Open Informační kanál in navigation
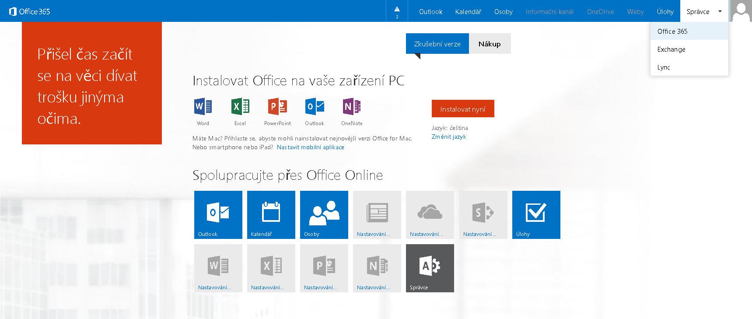 549,12
